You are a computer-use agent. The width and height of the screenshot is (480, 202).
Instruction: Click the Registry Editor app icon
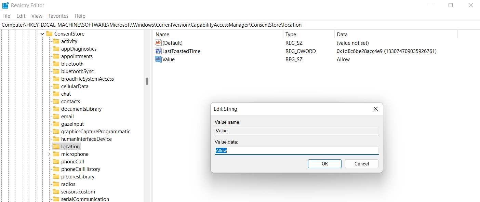[5, 5]
